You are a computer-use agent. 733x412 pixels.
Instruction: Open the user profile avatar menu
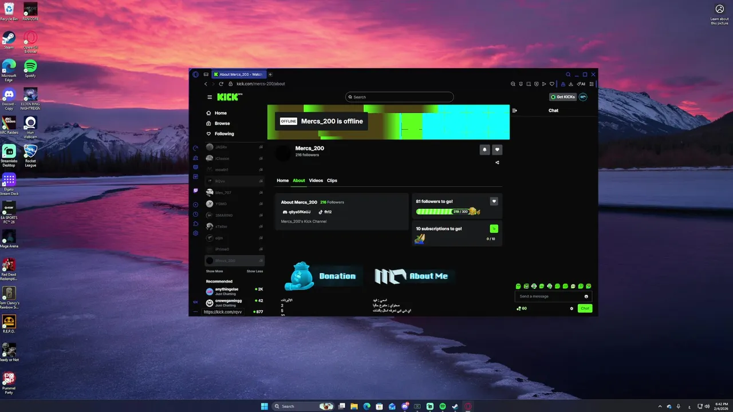(583, 97)
